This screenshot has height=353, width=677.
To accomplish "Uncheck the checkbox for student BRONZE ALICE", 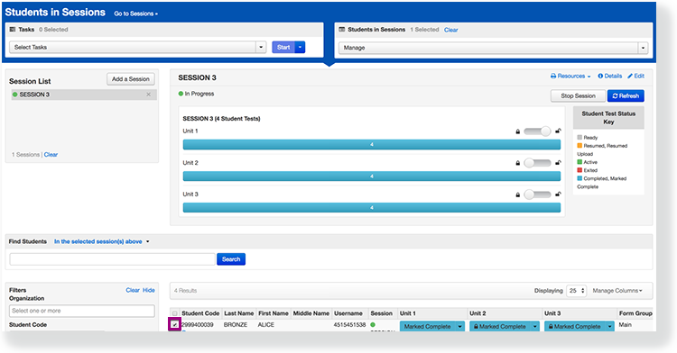I will click(174, 324).
